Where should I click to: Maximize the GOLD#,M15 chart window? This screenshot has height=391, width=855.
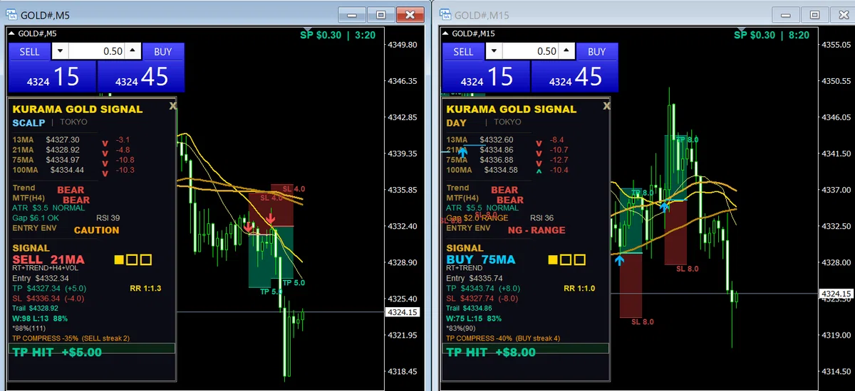pos(814,14)
